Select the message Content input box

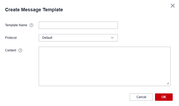pyautogui.click(x=104, y=66)
